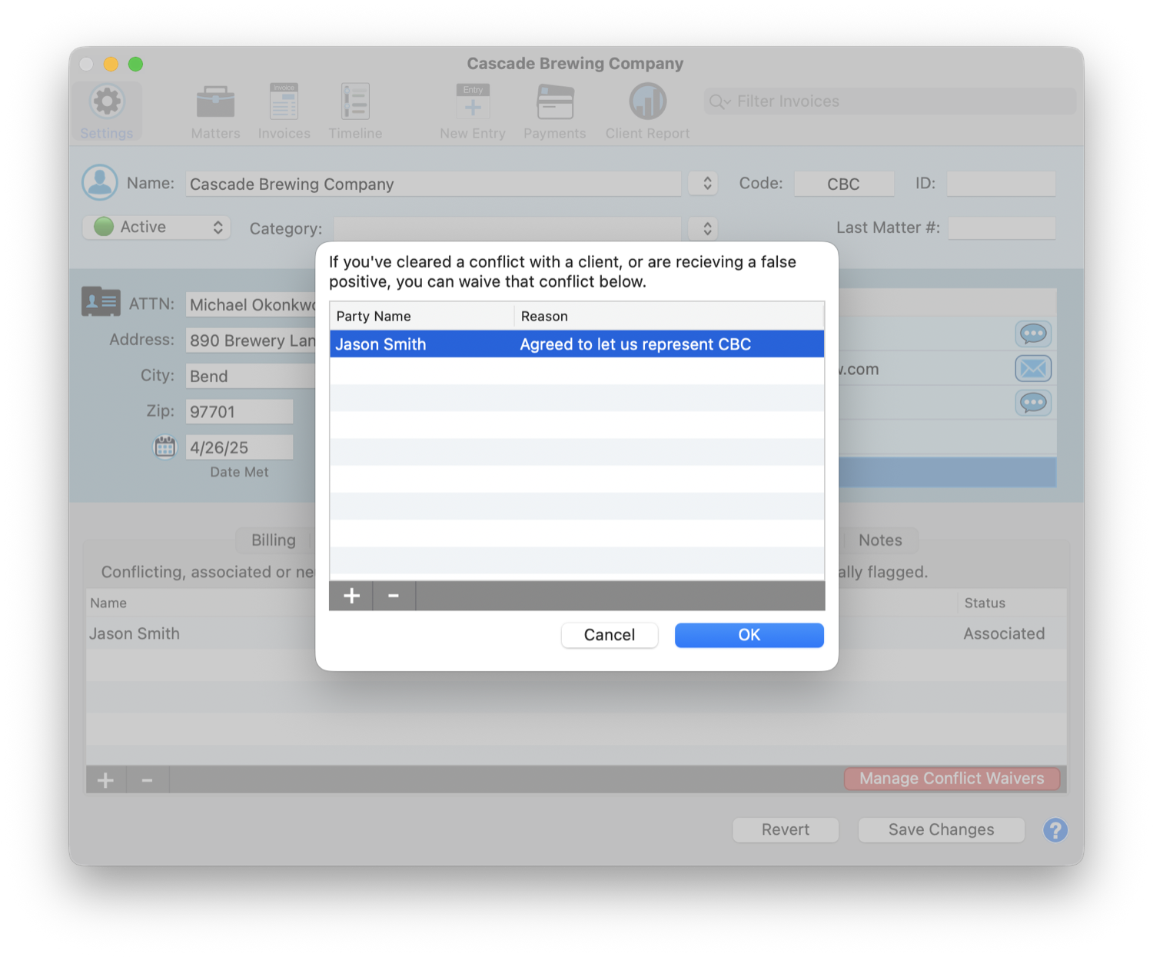The width and height of the screenshot is (1153, 957).
Task: Cancel the conflict waiver dialog
Action: point(610,635)
